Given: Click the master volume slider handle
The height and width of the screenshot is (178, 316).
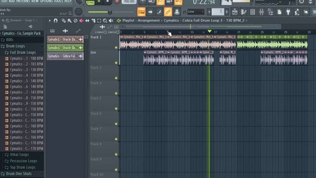Looking at the screenshot, I should (x=110, y=12).
